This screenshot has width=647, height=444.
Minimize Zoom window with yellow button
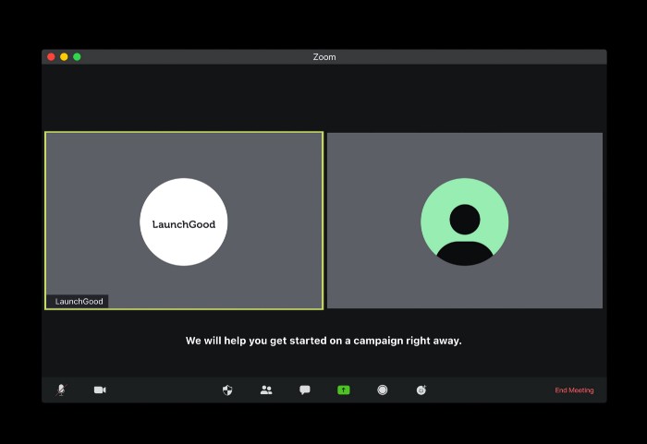click(64, 57)
